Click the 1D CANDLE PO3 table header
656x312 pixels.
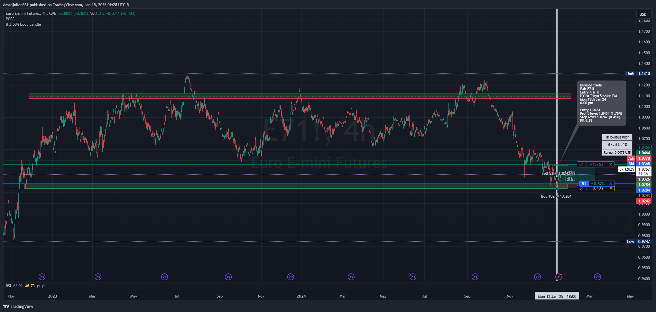(617, 137)
